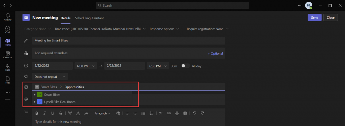Redo last edit

pyautogui.click(x=202, y=113)
